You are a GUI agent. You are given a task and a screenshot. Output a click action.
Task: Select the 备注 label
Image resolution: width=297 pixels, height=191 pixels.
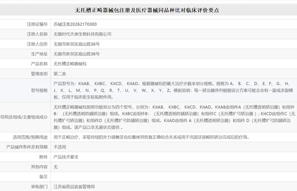click(x=43, y=177)
